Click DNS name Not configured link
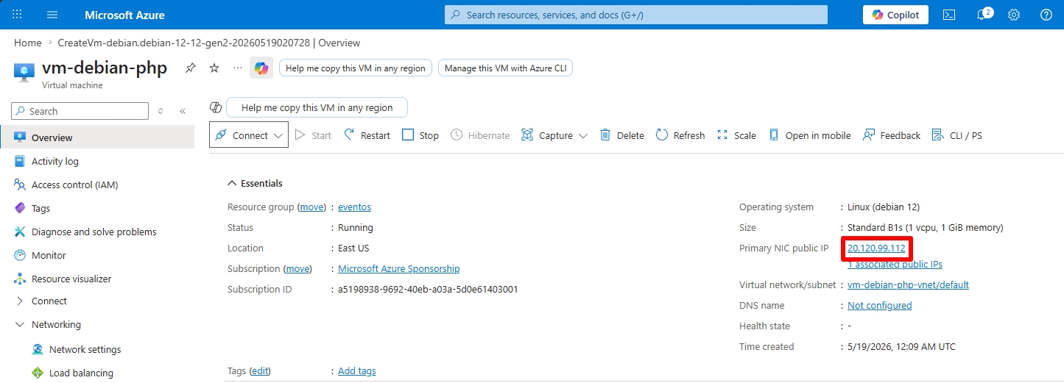 click(x=879, y=305)
